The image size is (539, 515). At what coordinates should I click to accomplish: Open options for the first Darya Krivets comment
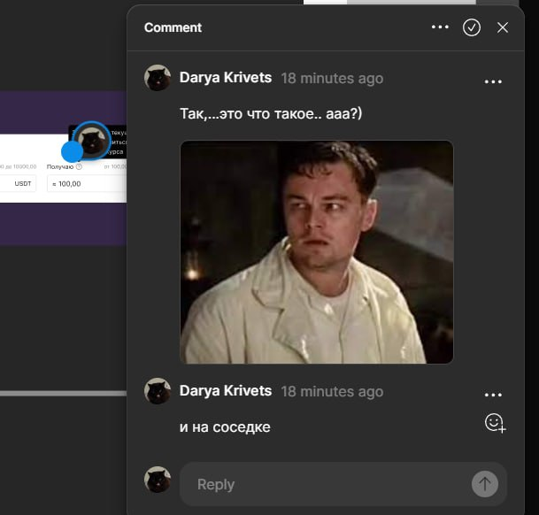click(493, 81)
